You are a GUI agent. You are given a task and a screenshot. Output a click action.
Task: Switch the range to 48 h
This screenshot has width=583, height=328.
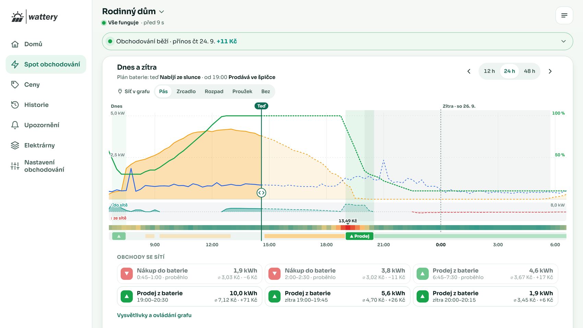coord(529,71)
